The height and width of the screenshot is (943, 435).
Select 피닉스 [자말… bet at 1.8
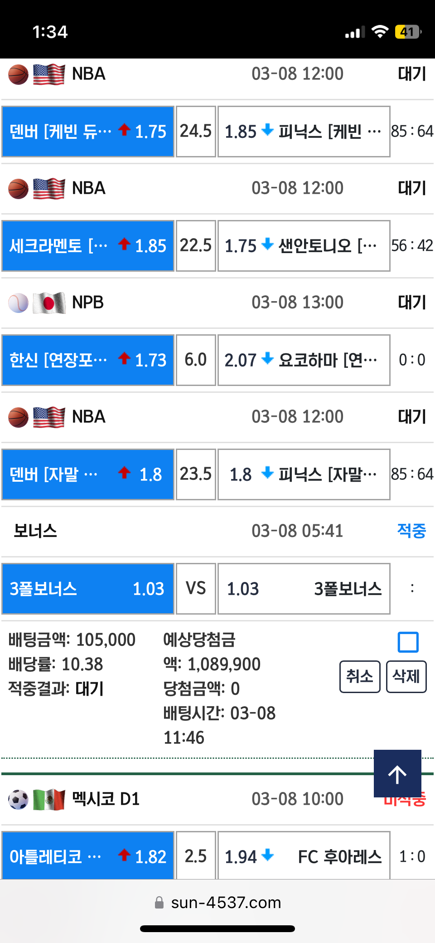pos(304,474)
